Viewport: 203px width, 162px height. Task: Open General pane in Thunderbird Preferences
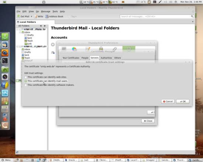coord(64,49)
